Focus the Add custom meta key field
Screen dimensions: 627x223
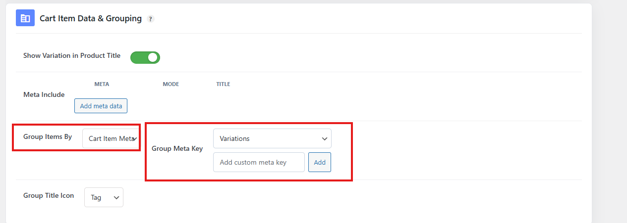pyautogui.click(x=259, y=162)
